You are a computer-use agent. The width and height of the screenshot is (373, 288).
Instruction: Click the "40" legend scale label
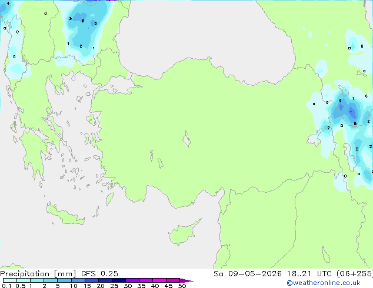point(155,286)
